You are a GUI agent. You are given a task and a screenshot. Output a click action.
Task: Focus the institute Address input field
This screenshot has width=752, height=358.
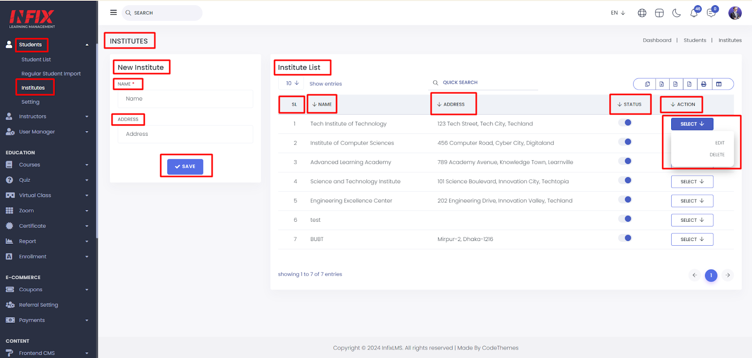pyautogui.click(x=185, y=134)
